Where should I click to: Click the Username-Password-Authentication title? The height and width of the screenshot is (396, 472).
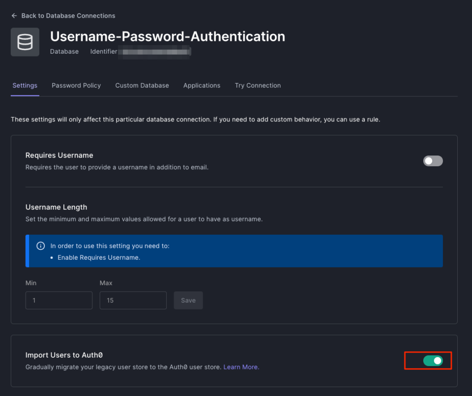point(167,36)
